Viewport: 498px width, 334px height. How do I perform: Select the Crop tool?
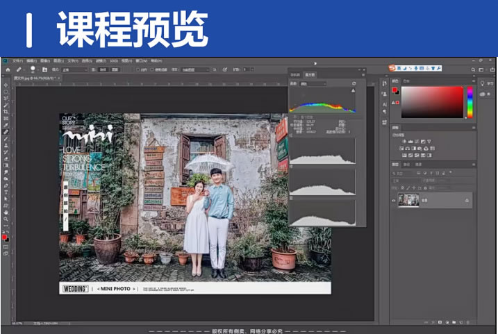[x=6, y=112]
